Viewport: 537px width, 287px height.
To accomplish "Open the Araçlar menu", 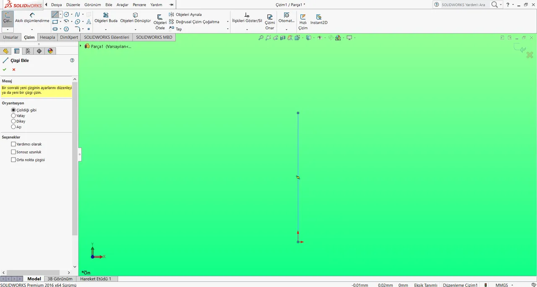I will [123, 5].
